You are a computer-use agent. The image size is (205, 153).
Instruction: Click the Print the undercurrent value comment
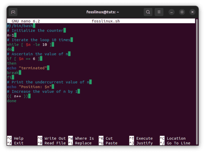[49, 82]
